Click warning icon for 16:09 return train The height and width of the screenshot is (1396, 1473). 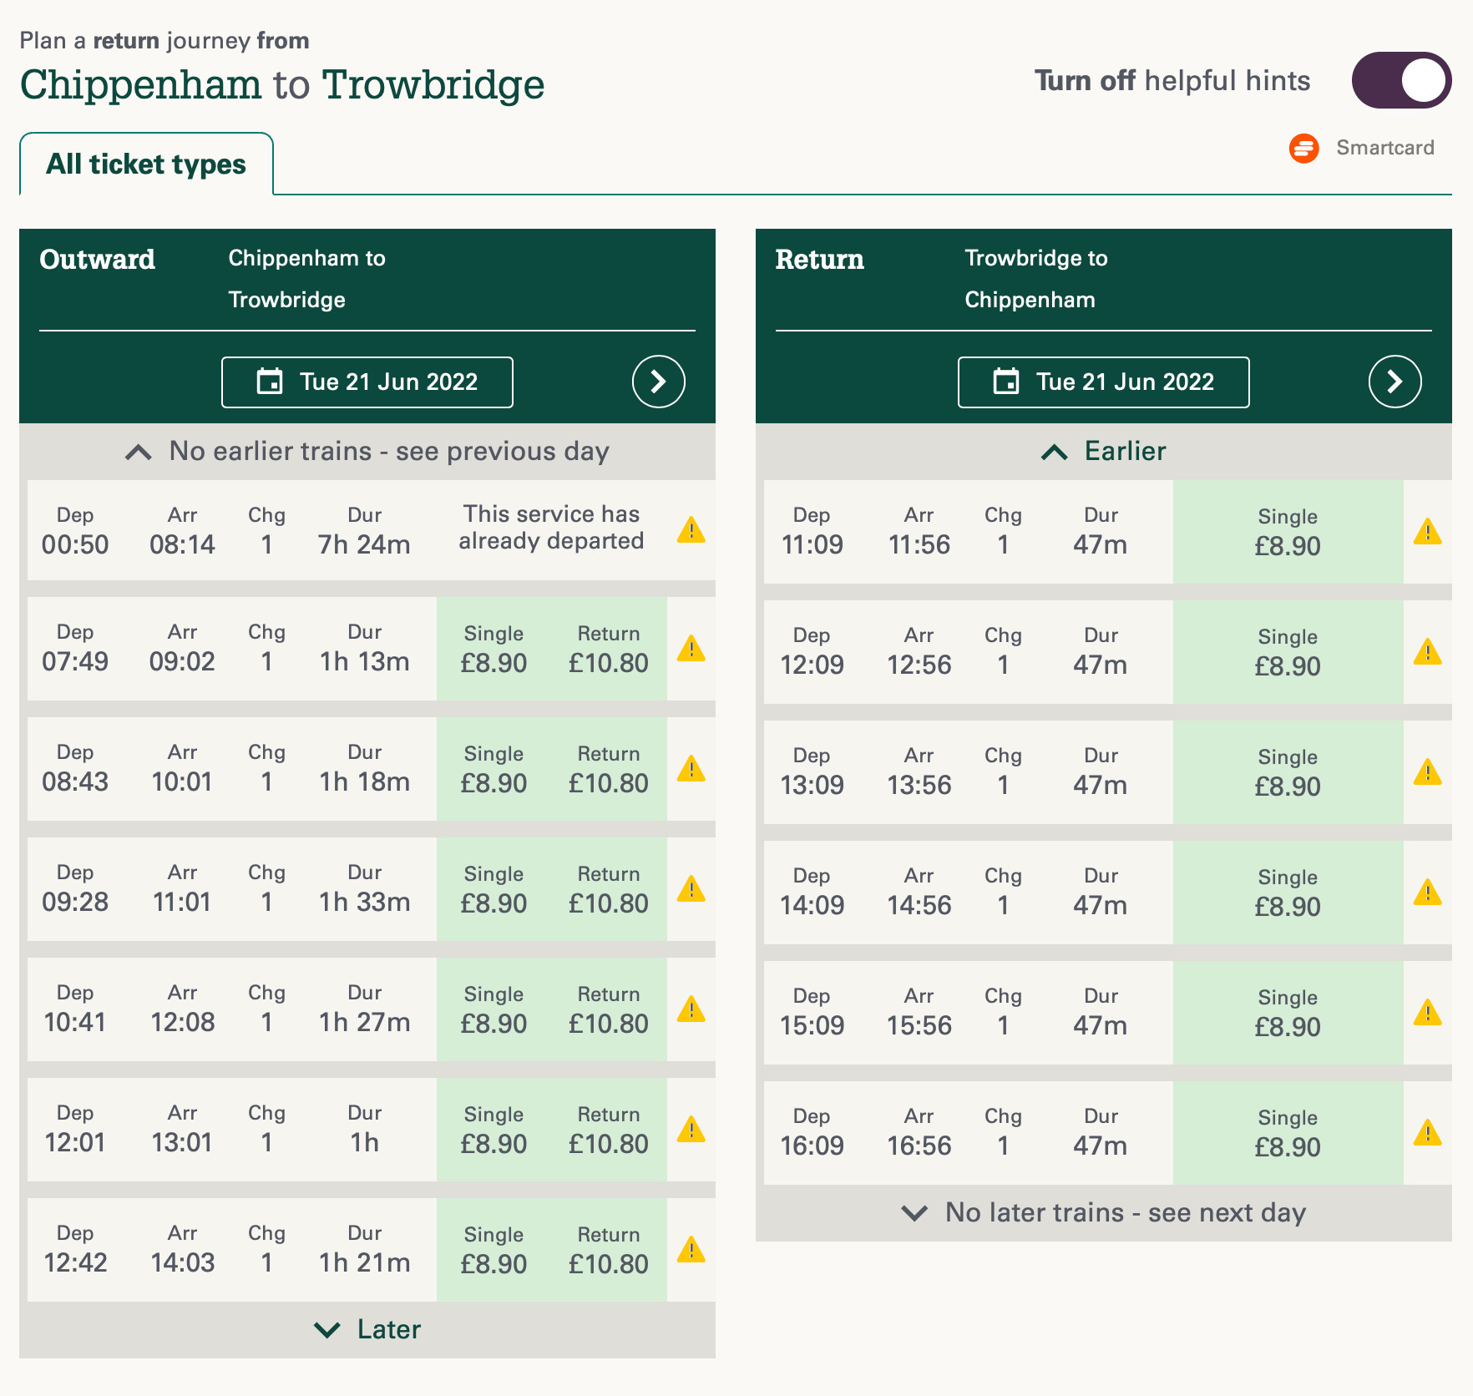click(x=1427, y=1133)
